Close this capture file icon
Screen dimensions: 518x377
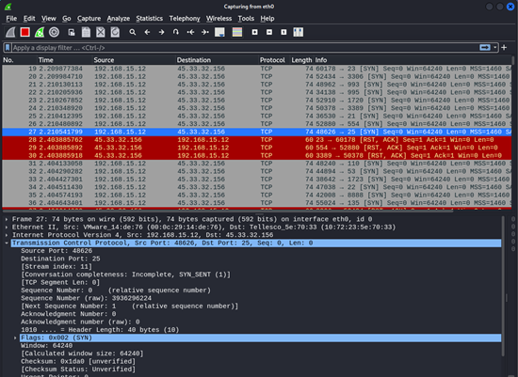click(x=101, y=32)
